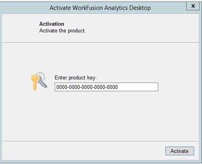Click the word 'Desktop' in title

140,8
